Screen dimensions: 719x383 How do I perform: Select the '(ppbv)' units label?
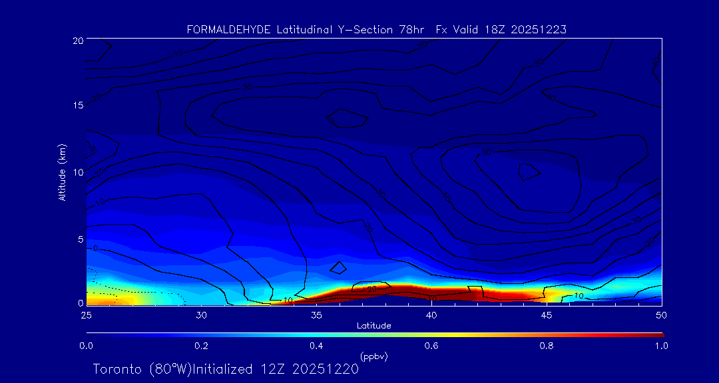373,356
